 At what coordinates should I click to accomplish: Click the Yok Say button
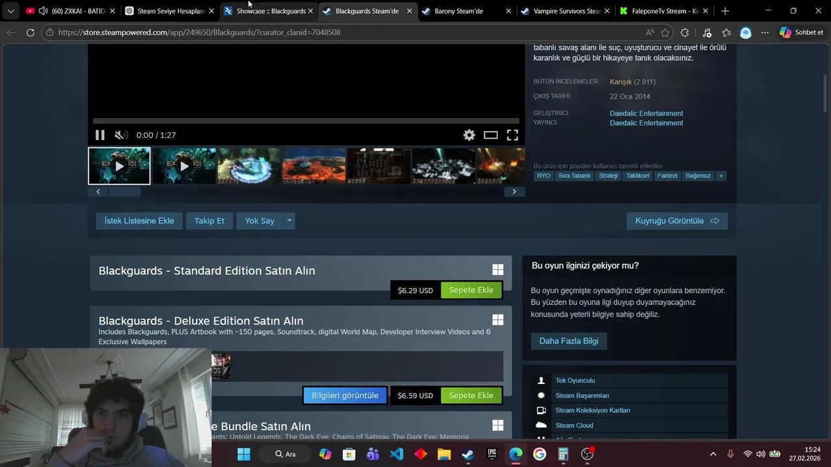[260, 221]
